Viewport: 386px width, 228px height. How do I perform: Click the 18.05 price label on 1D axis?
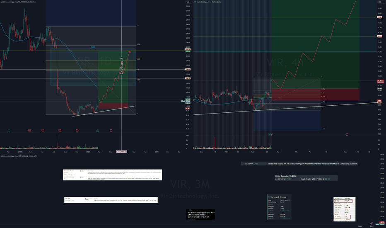(x=188, y=70)
